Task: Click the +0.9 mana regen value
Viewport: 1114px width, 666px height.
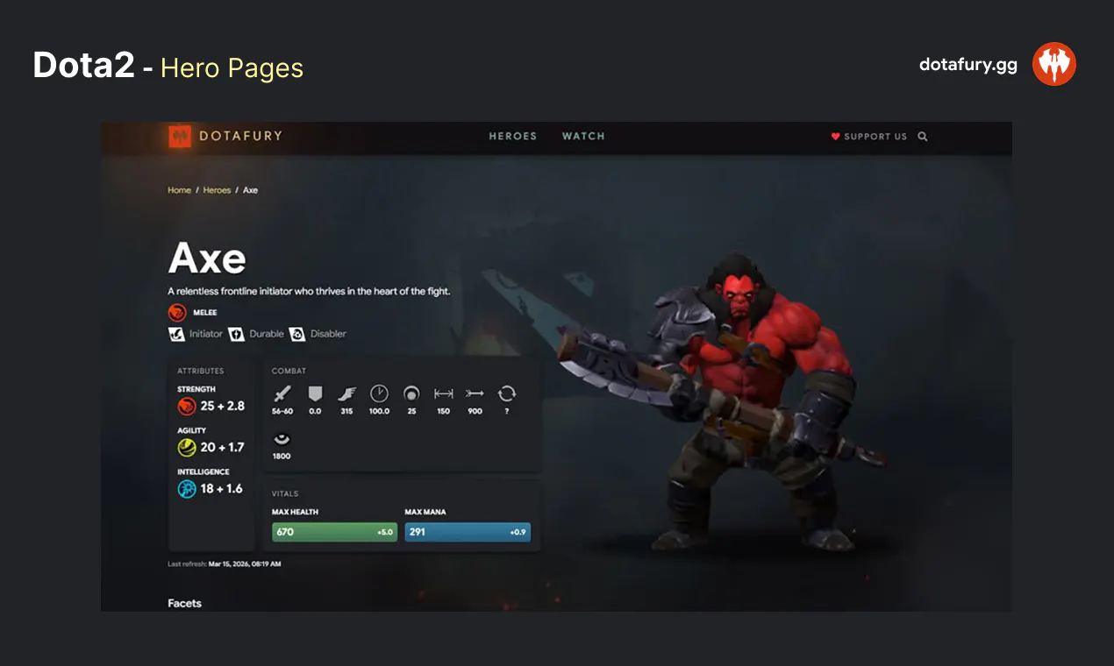Action: 518,532
